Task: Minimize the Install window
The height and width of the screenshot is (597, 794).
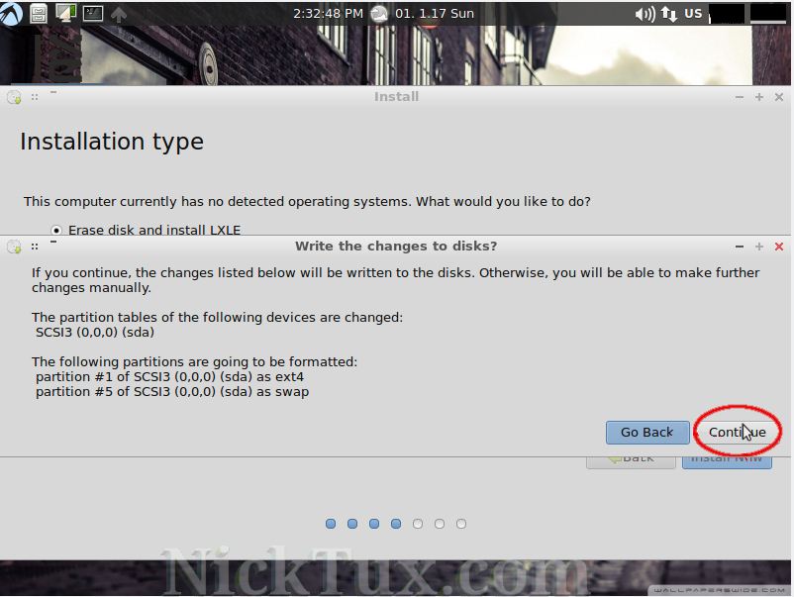Action: (740, 97)
